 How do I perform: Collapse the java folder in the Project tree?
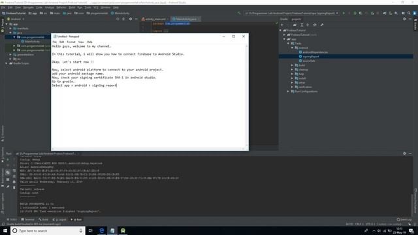click(x=10, y=33)
